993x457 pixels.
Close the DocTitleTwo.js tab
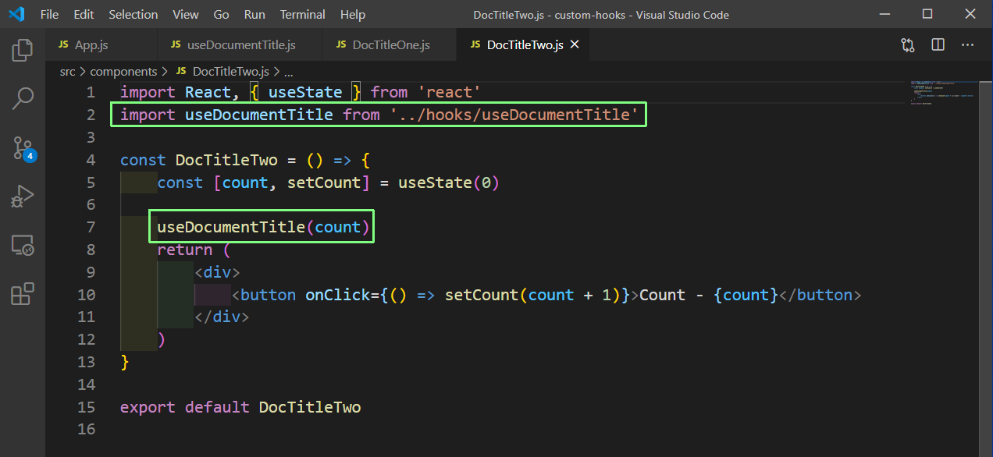[575, 45]
